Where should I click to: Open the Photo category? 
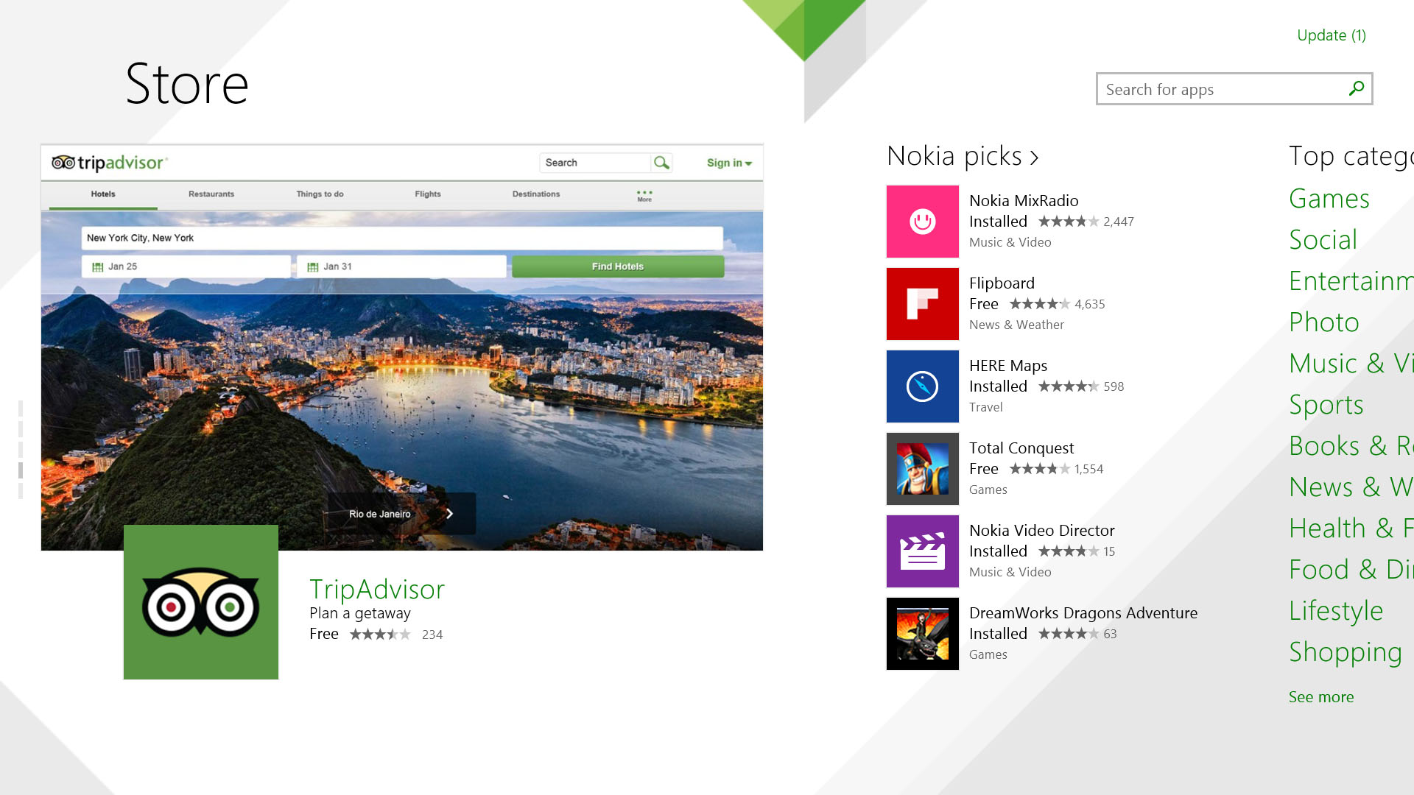[x=1324, y=322]
